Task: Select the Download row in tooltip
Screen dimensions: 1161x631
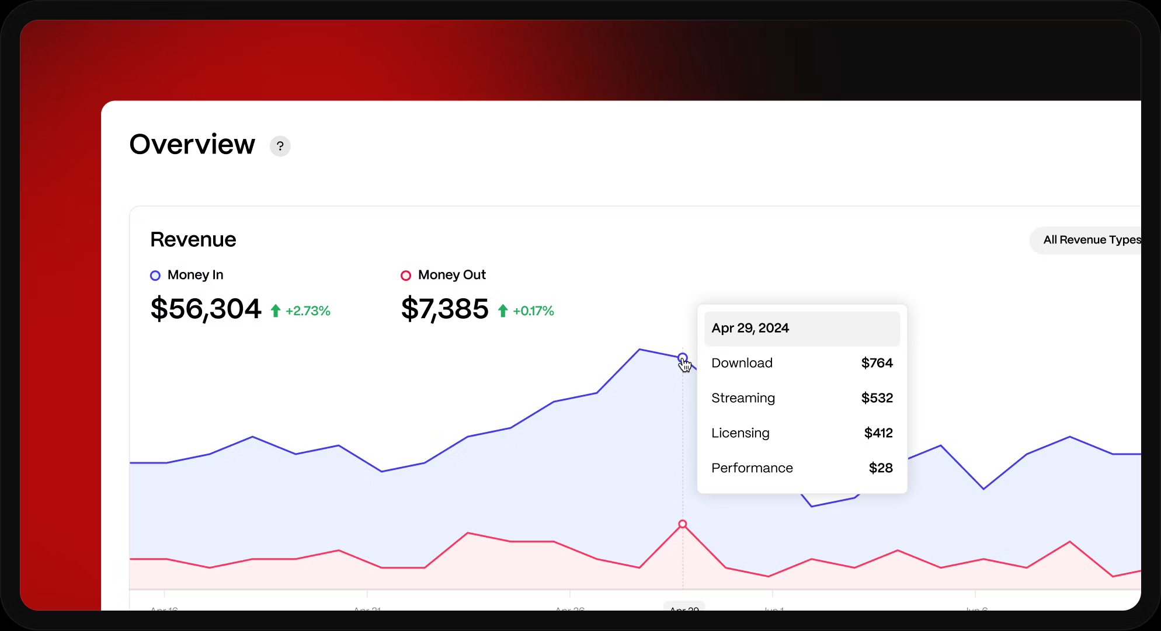Action: [802, 363]
